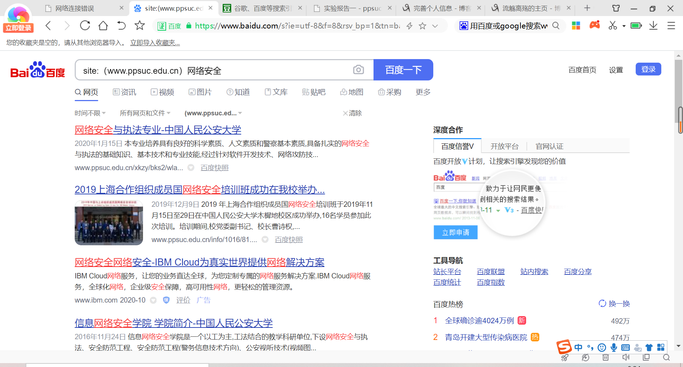Screen dimensions: 683x367
Task: Open the colorful grid apps icon
Action: tap(576, 26)
